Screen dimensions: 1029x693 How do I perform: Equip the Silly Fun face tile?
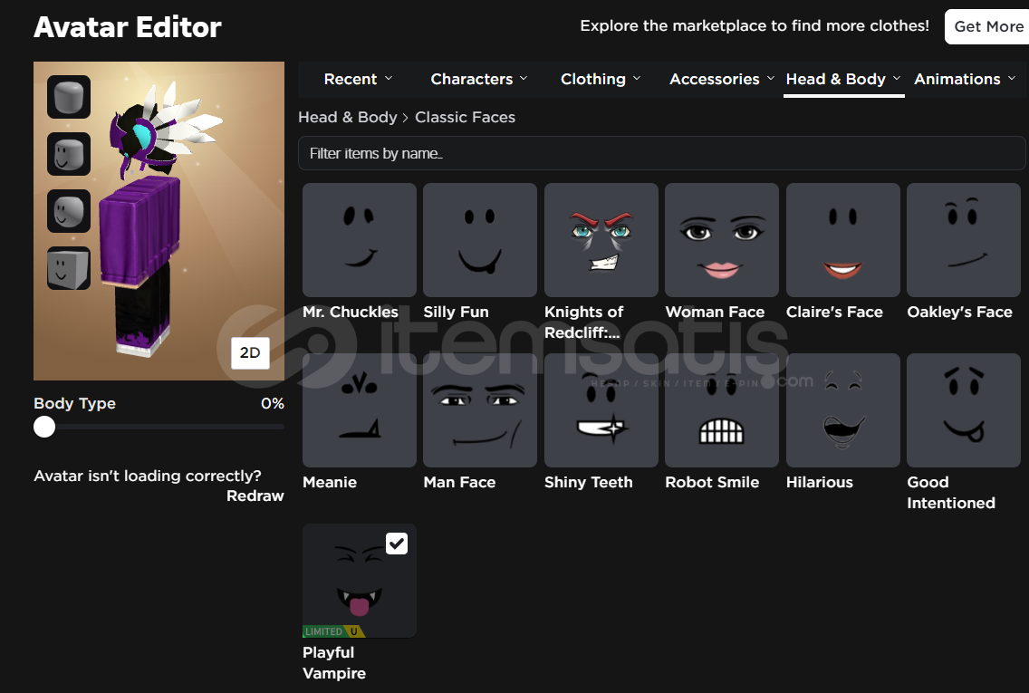tap(480, 240)
